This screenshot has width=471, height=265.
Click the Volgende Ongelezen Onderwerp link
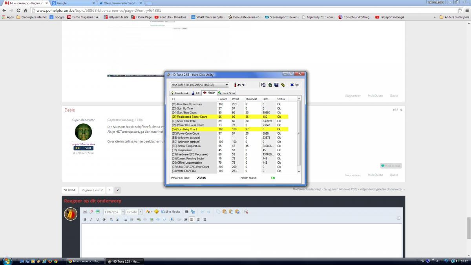point(382,189)
